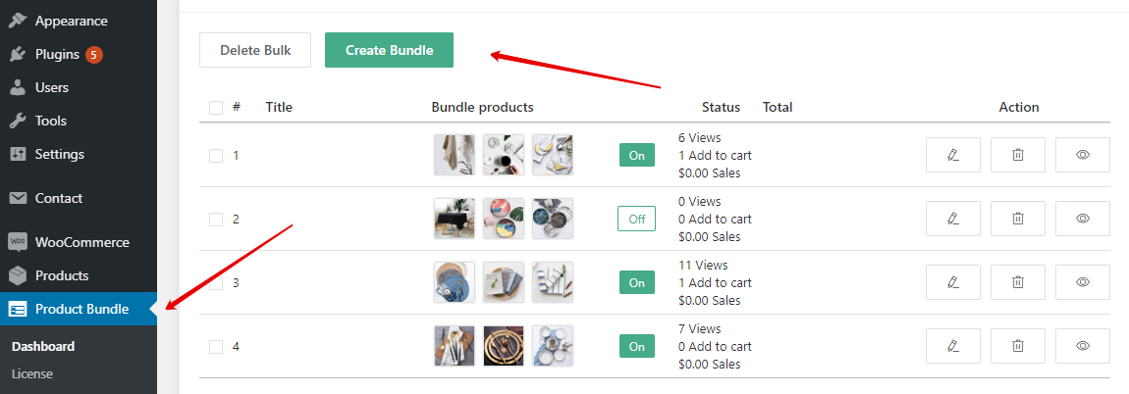Delete bundle 1 using its trash icon
The width and height of the screenshot is (1129, 394).
[1018, 155]
